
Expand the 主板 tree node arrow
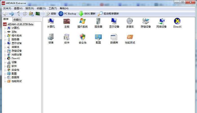pyautogui.click(x=5, y=32)
